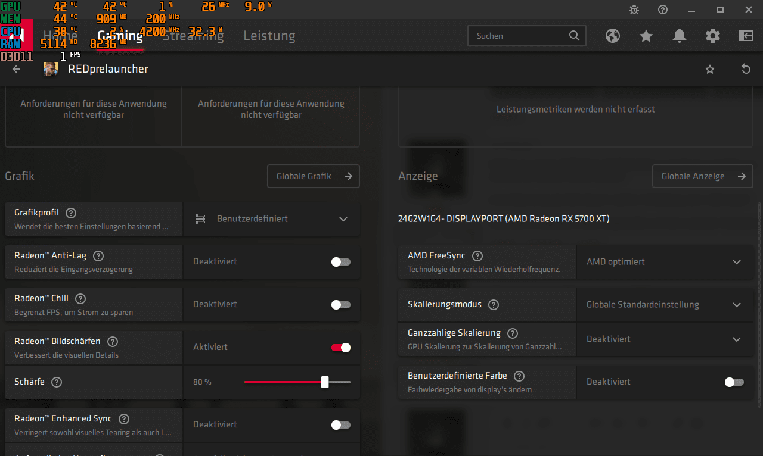This screenshot has height=456, width=763.
Task: Show help for Schärfe
Action: [x=57, y=382]
